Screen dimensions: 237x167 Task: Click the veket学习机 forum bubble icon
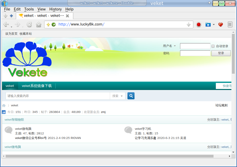click(x=128, y=130)
